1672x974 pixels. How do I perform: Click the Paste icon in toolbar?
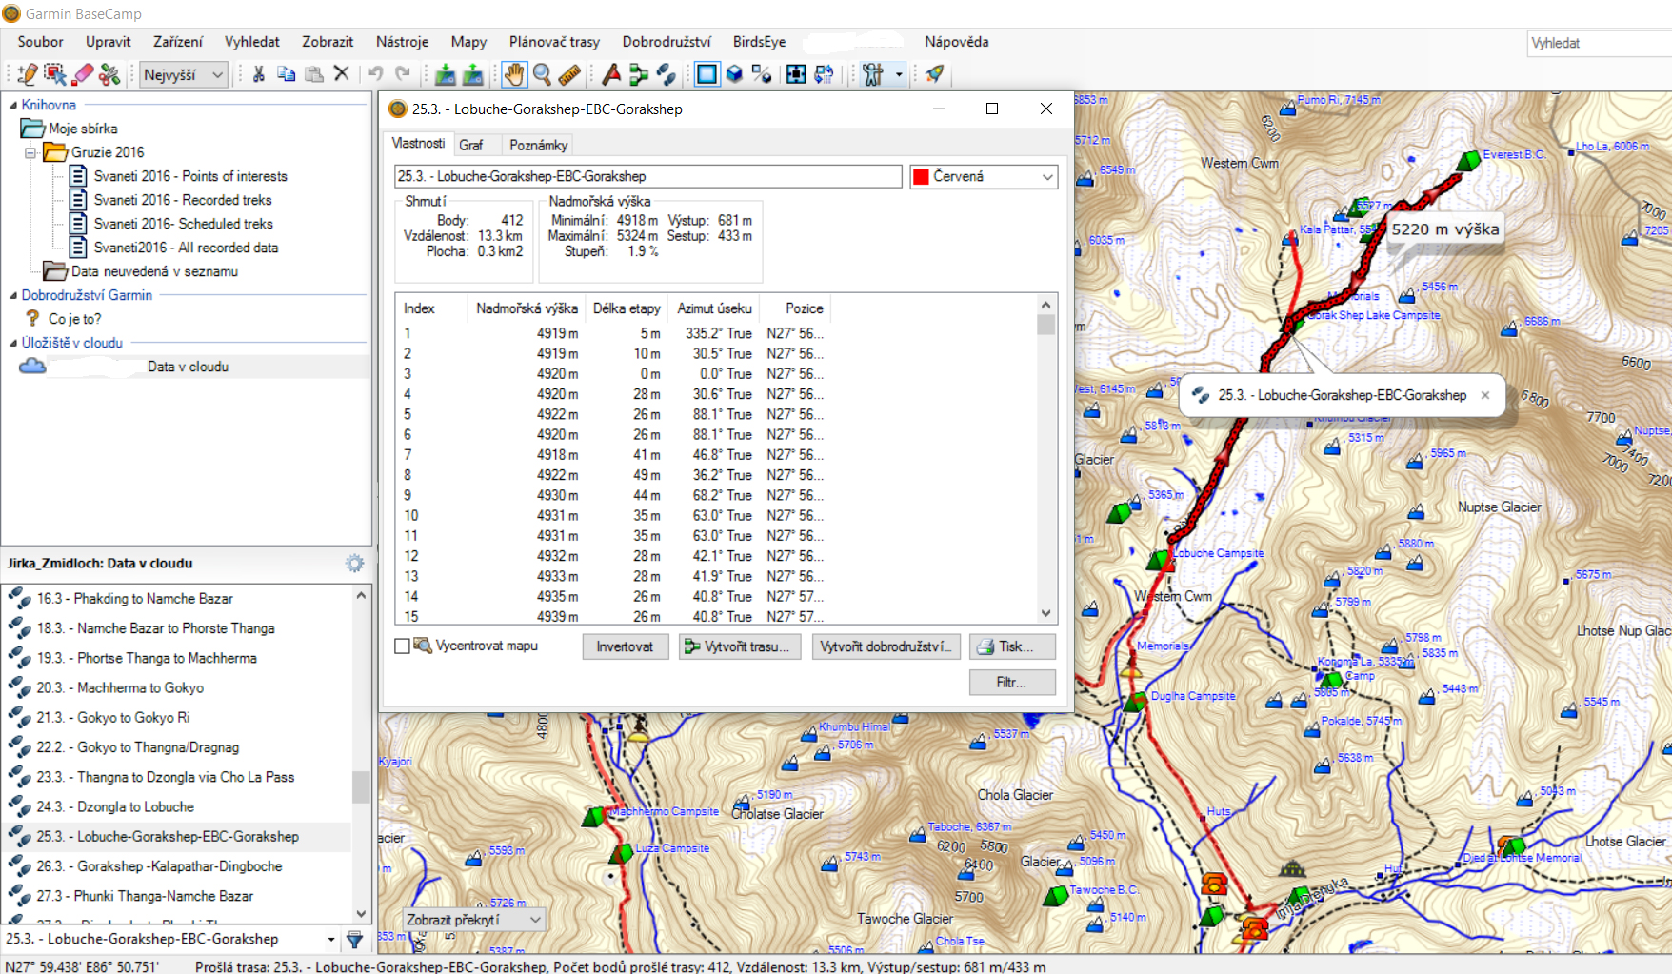tap(313, 73)
